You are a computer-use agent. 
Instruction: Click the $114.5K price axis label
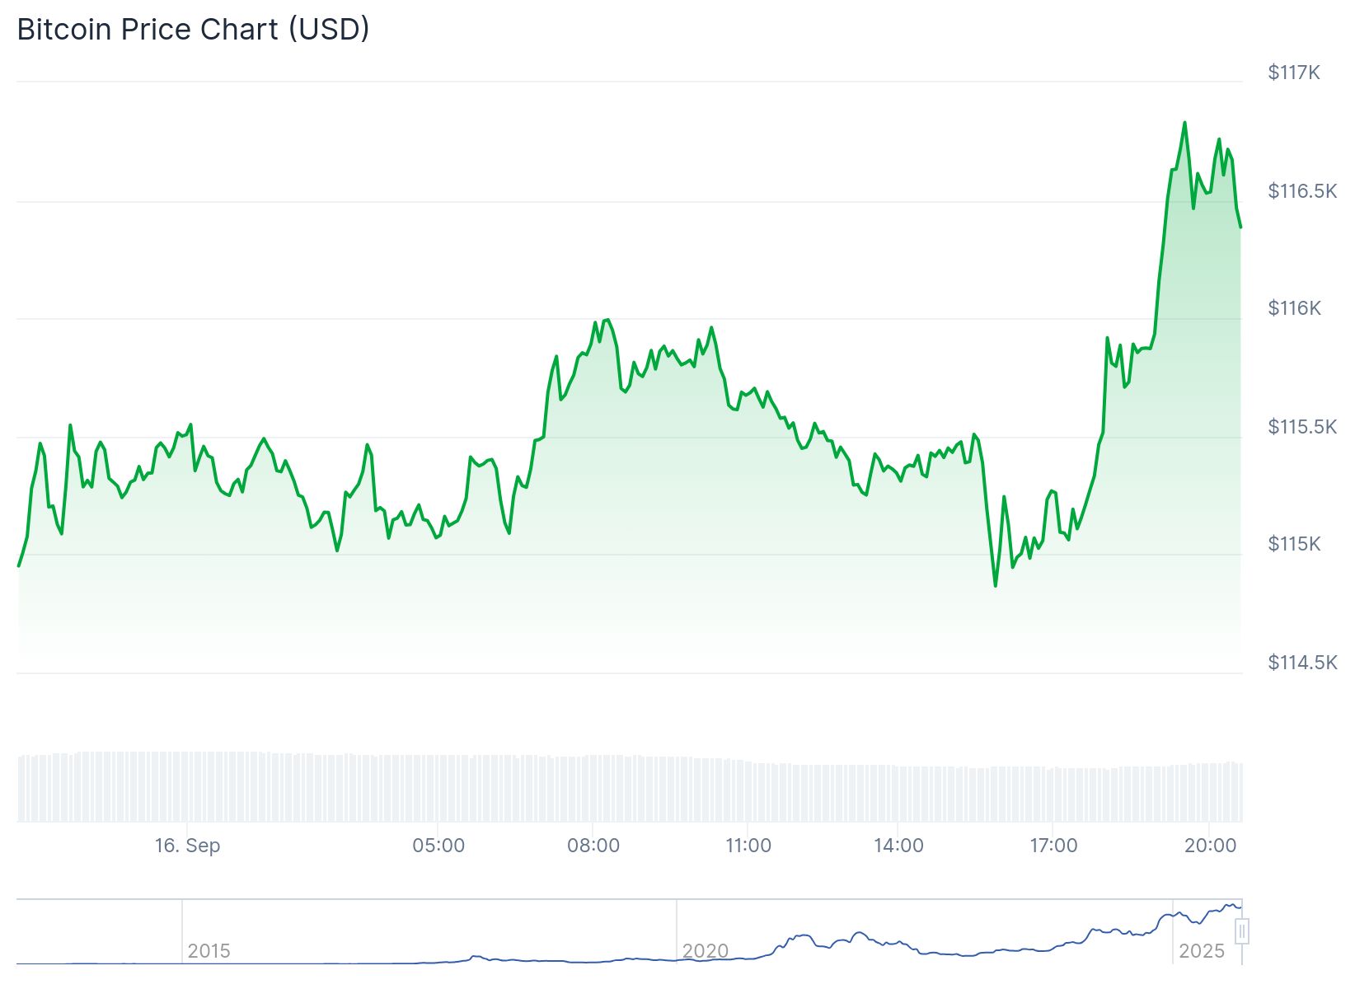click(1301, 662)
